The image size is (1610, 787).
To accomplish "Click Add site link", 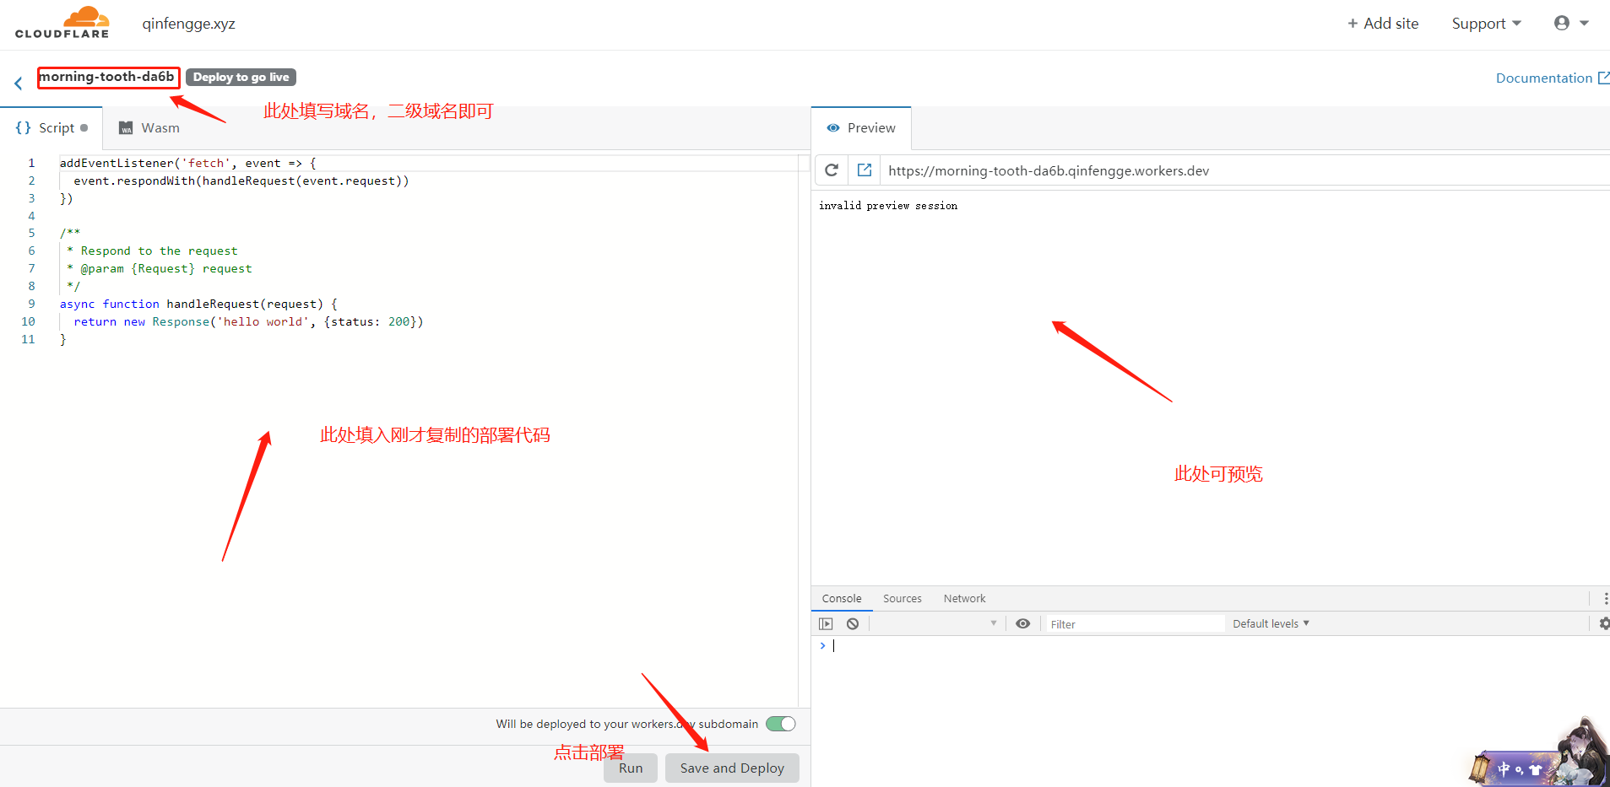I will [1383, 24].
